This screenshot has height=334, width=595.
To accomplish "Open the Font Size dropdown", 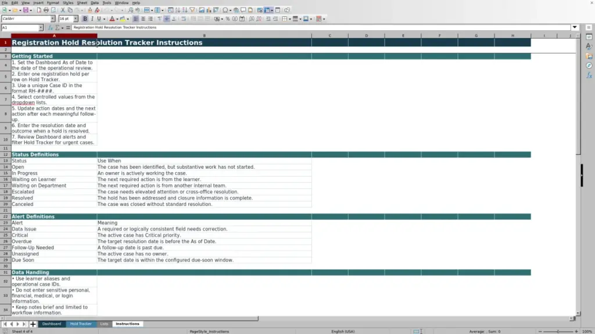I will coord(76,19).
